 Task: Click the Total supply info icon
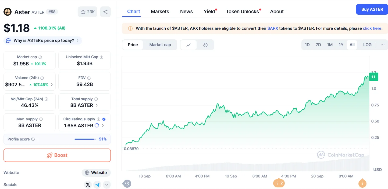(96, 99)
